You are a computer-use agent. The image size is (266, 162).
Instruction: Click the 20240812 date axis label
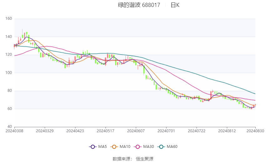(x=227, y=131)
